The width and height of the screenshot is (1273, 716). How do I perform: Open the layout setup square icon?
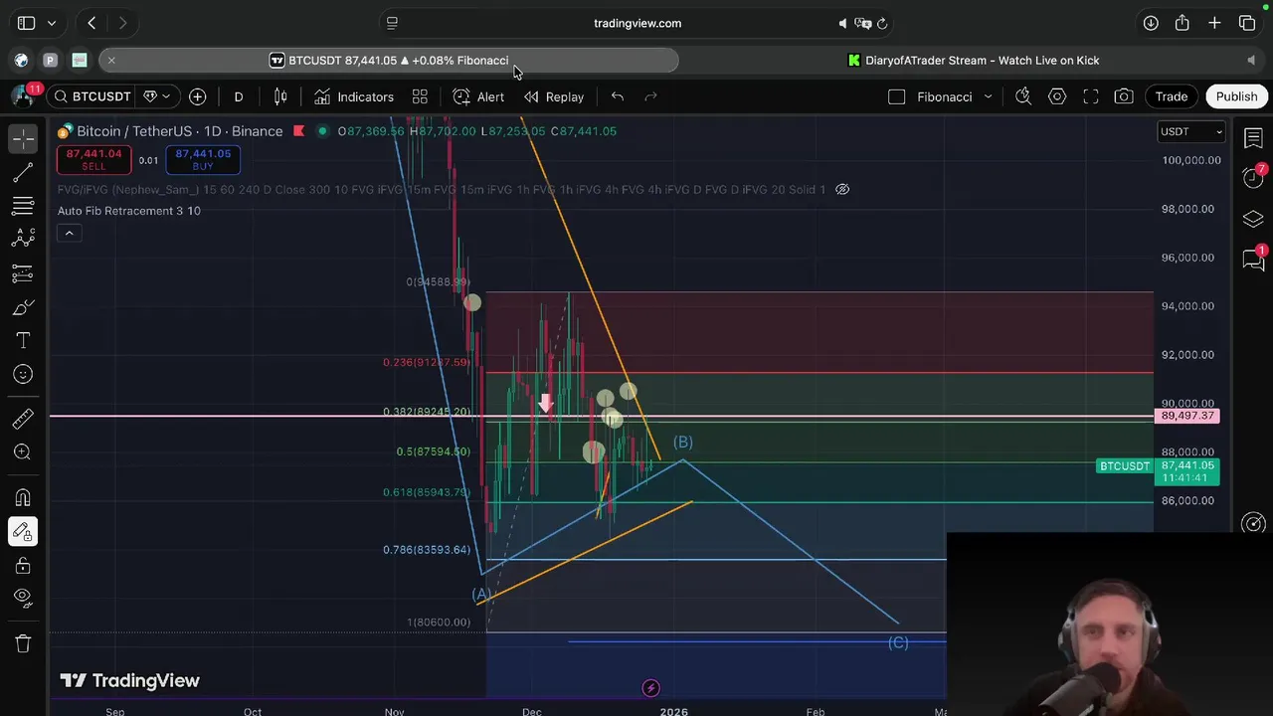(897, 96)
